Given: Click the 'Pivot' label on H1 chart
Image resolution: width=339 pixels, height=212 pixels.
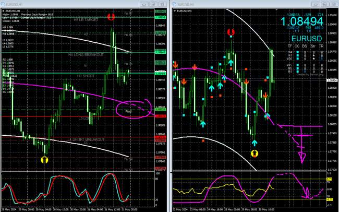Looking at the screenshot, I should pyautogui.click(x=128, y=112).
